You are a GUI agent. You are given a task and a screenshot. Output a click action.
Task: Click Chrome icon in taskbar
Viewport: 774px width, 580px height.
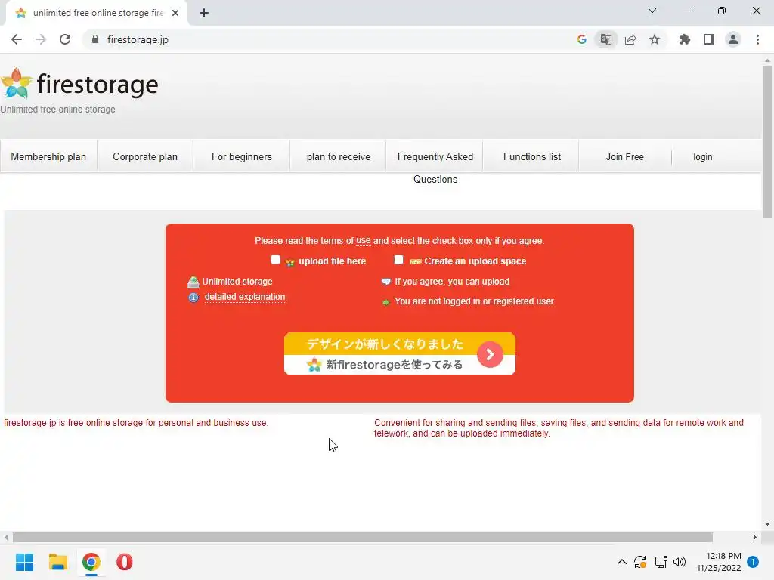91,562
